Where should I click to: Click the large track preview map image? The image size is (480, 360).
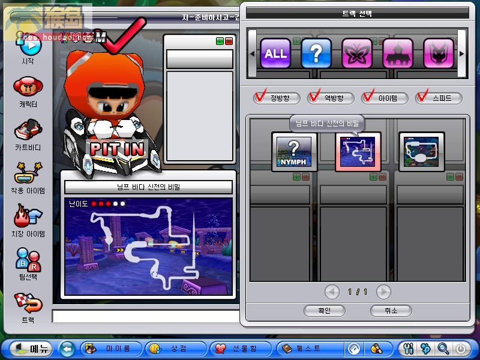(148, 247)
